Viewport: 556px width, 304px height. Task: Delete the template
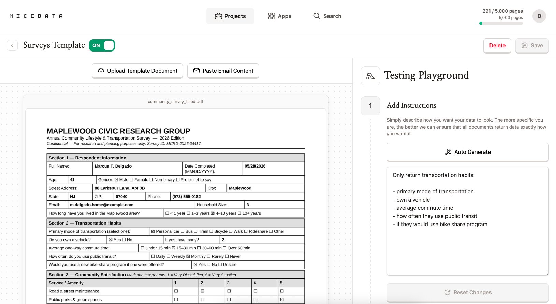(497, 45)
